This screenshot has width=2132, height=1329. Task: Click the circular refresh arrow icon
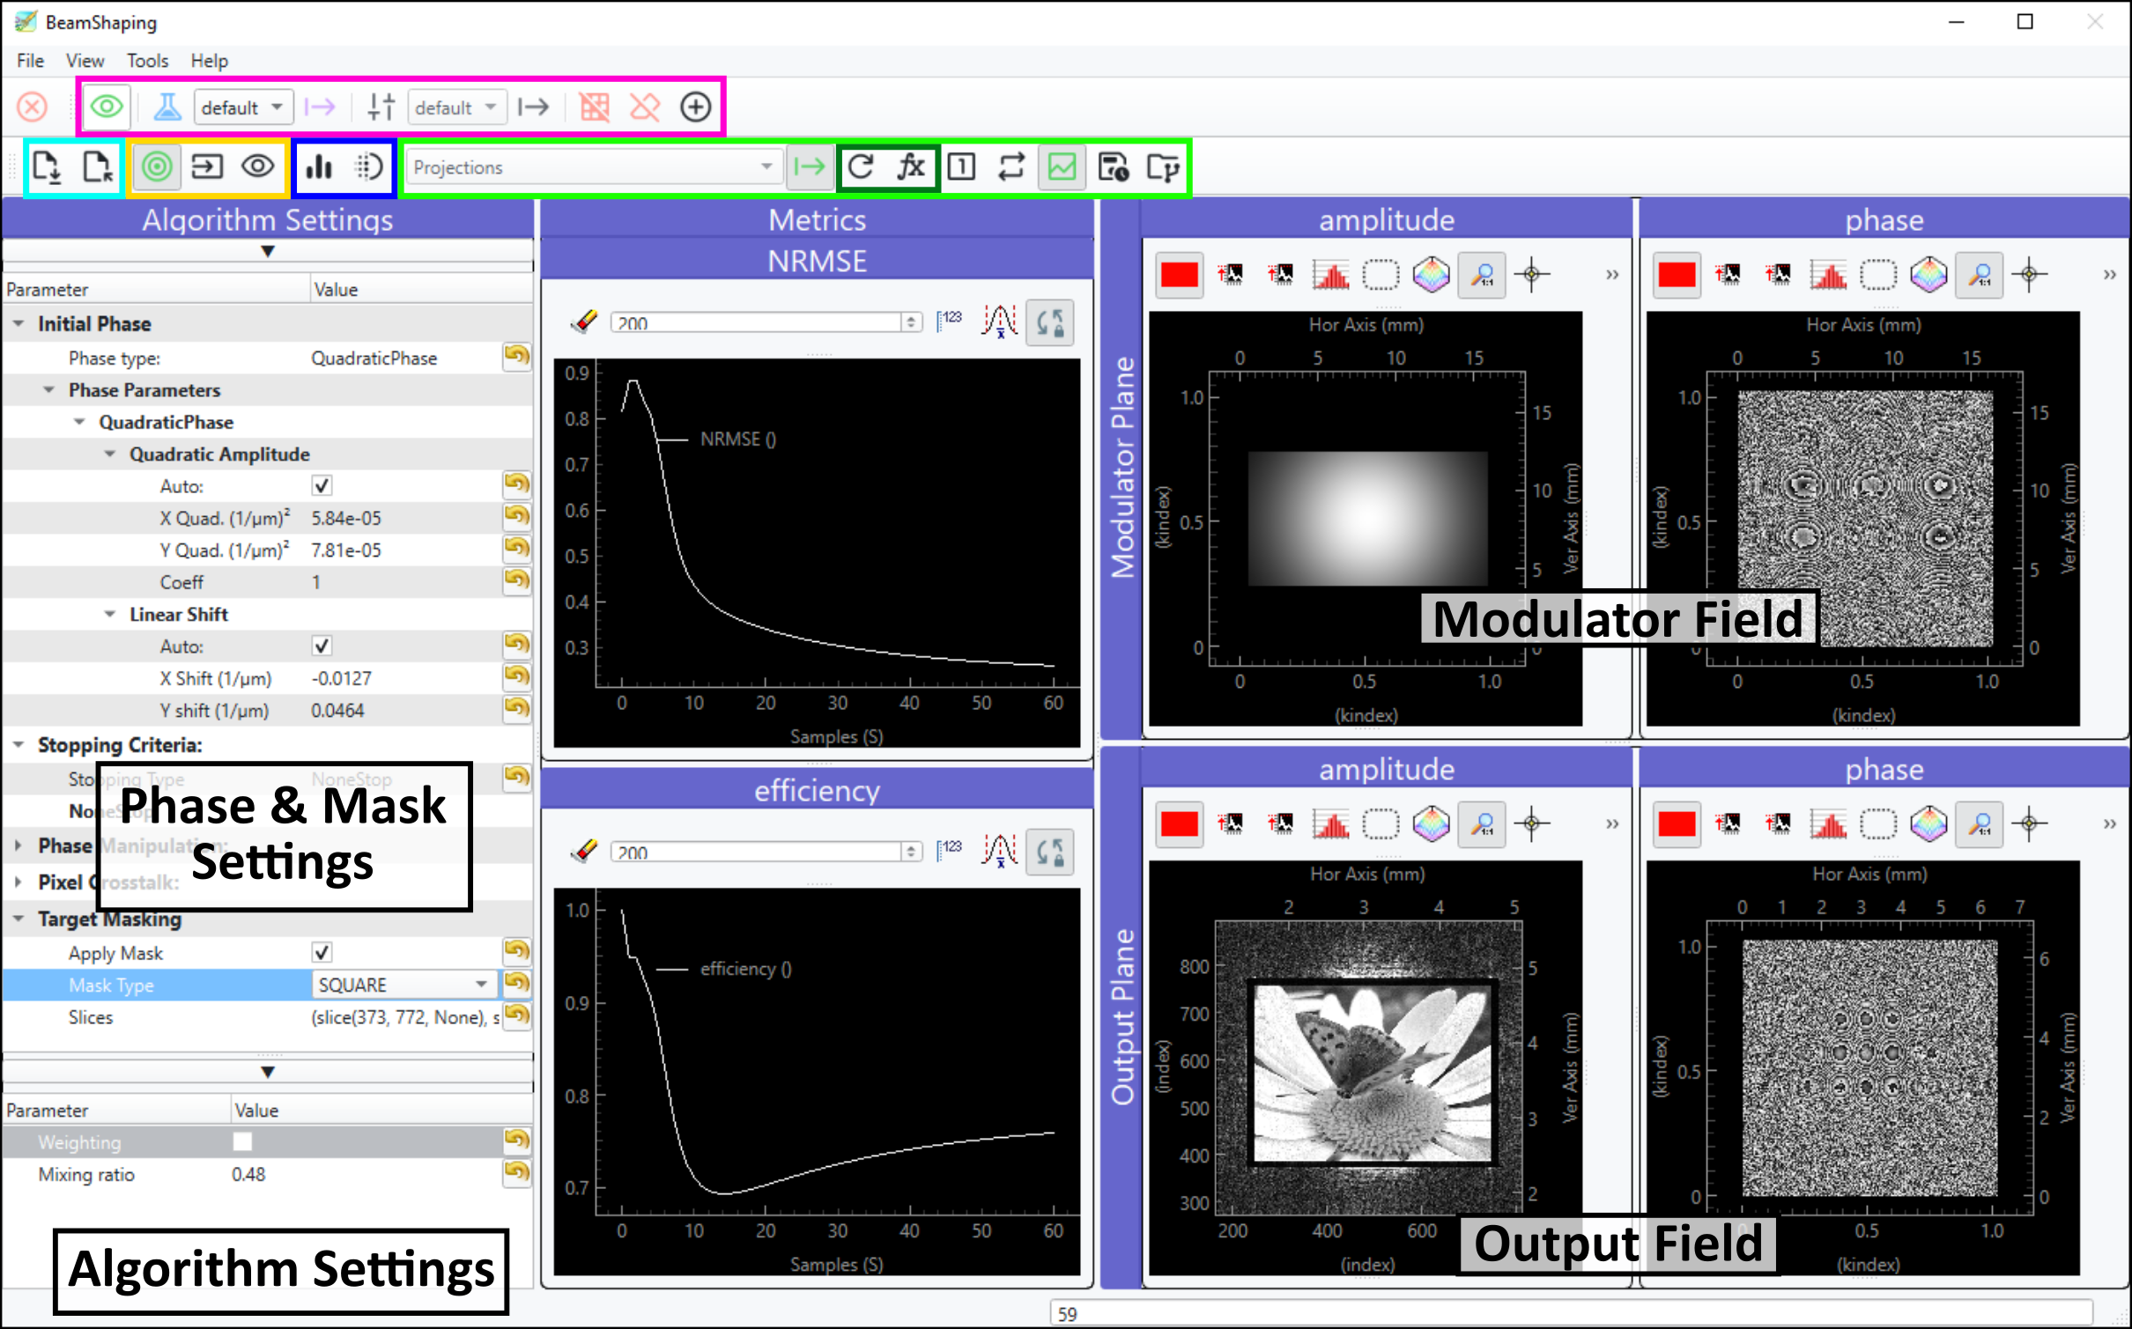[x=861, y=166]
